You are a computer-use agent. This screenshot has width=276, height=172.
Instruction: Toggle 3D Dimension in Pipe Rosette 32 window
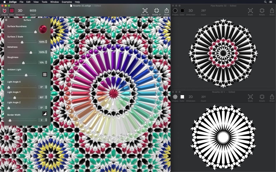pos(191,11)
